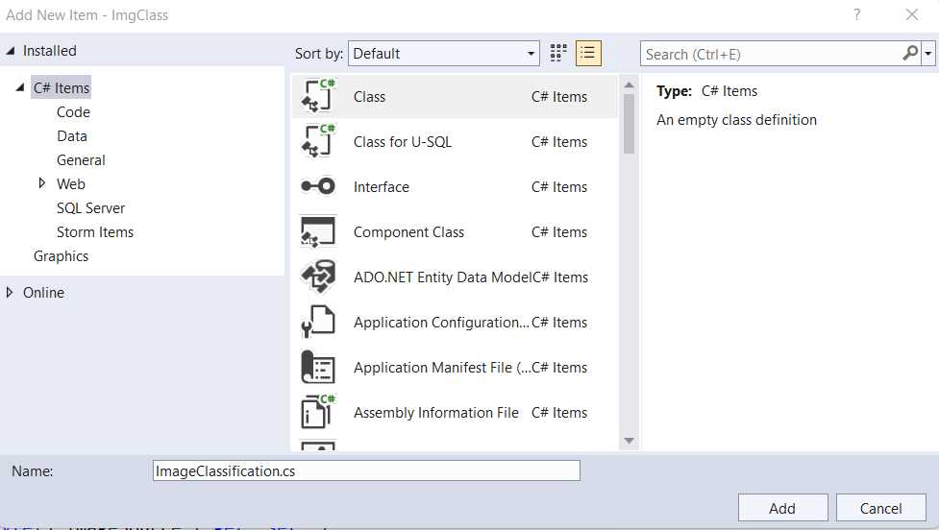
Task: Expand the Web tree node
Action: click(x=42, y=183)
